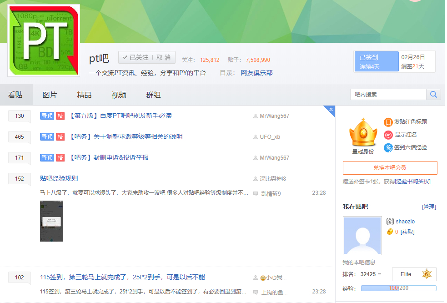Click reply bubble icon beside 乱情斩9
Image resolution: width=447 pixels, height=303 pixels.
256,194
